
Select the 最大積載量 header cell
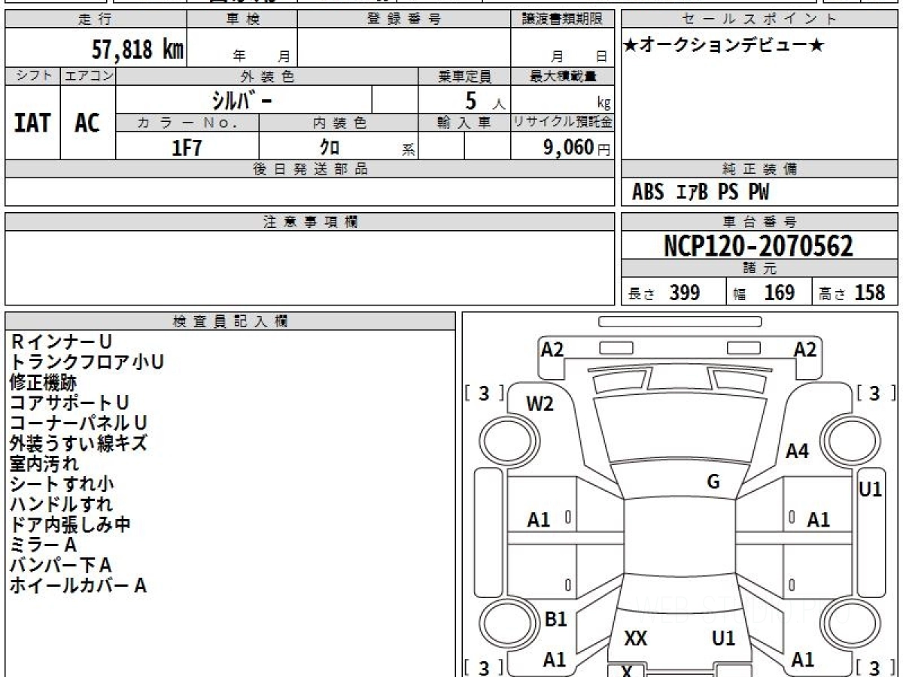[x=562, y=77]
